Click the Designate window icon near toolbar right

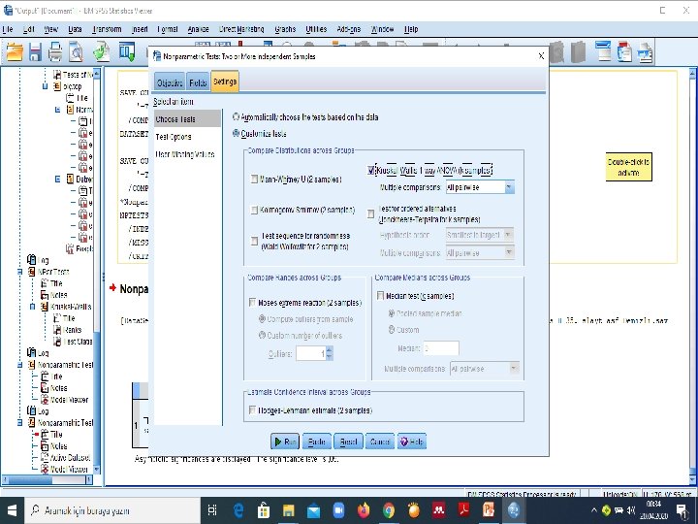pos(603,50)
